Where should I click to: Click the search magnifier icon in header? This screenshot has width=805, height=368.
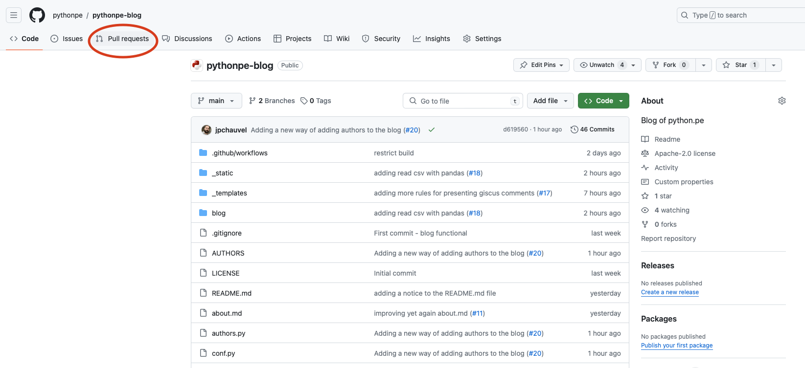pyautogui.click(x=685, y=15)
